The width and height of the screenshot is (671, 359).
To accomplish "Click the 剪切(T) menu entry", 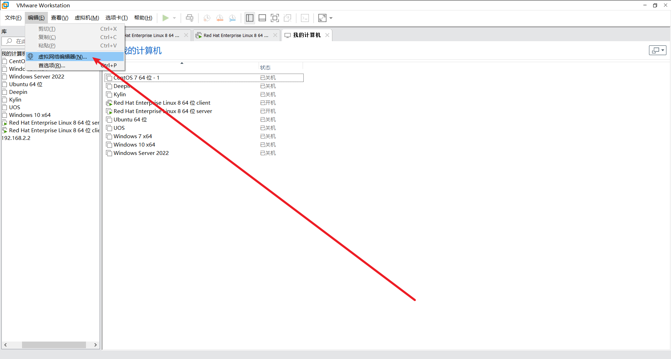I will [75, 29].
